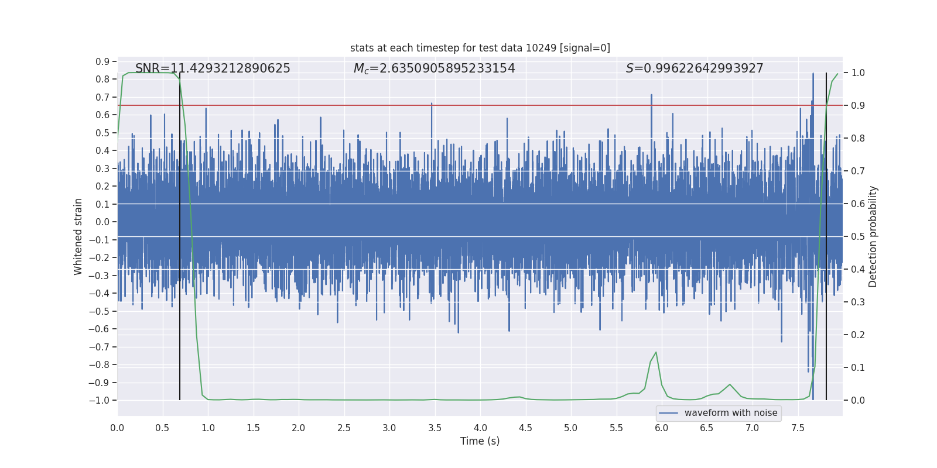Viewport: 937px width, 468px height.
Task: Click the 'Detection probability' right axis label
Action: 873,236
